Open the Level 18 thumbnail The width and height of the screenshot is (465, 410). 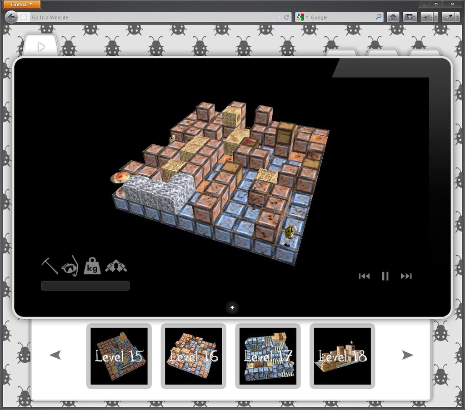click(342, 356)
